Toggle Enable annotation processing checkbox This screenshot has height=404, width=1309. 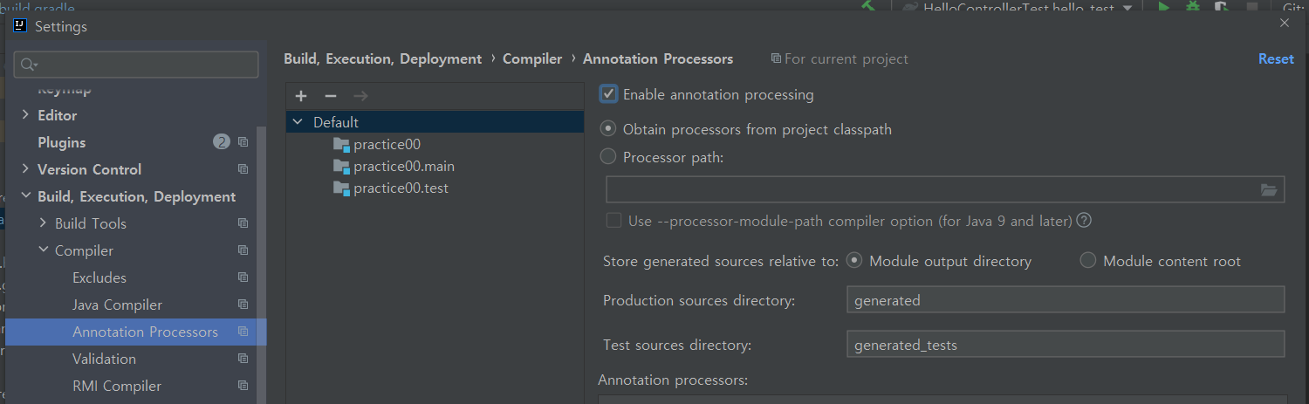(609, 94)
